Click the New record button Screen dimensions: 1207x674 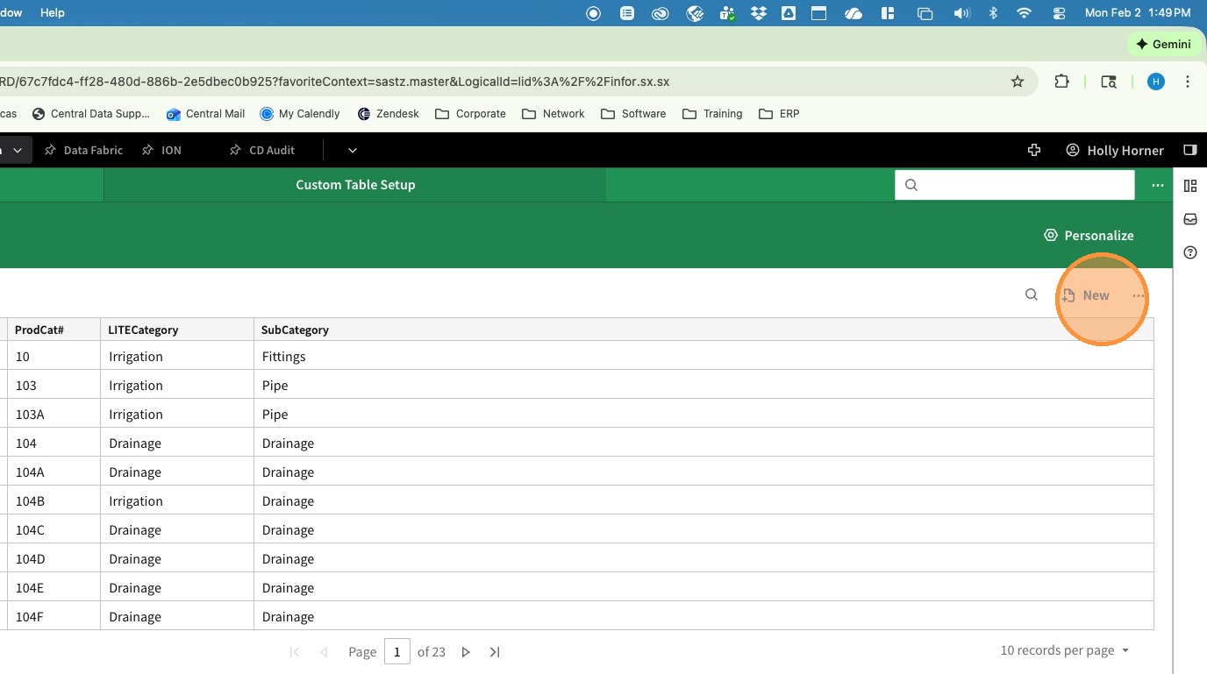tap(1086, 295)
